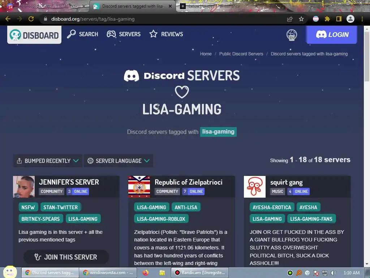Click the magnifier tray icon
370x278 pixels.
point(299,273)
